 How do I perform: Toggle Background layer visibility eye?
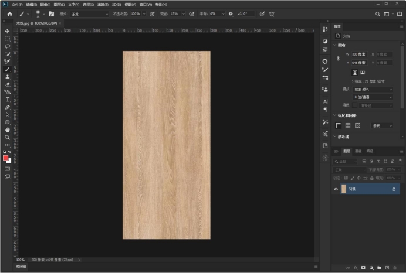pyautogui.click(x=336, y=189)
